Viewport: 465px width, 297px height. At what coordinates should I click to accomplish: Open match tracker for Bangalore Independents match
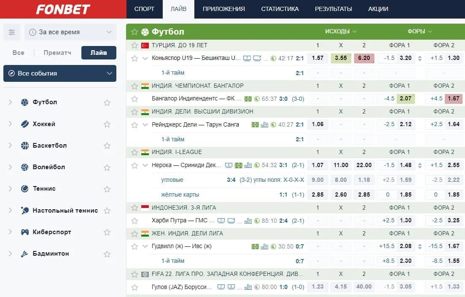248,99
